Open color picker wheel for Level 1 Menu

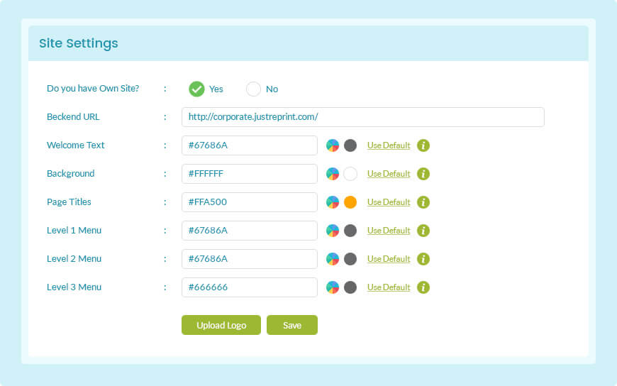[x=333, y=231]
